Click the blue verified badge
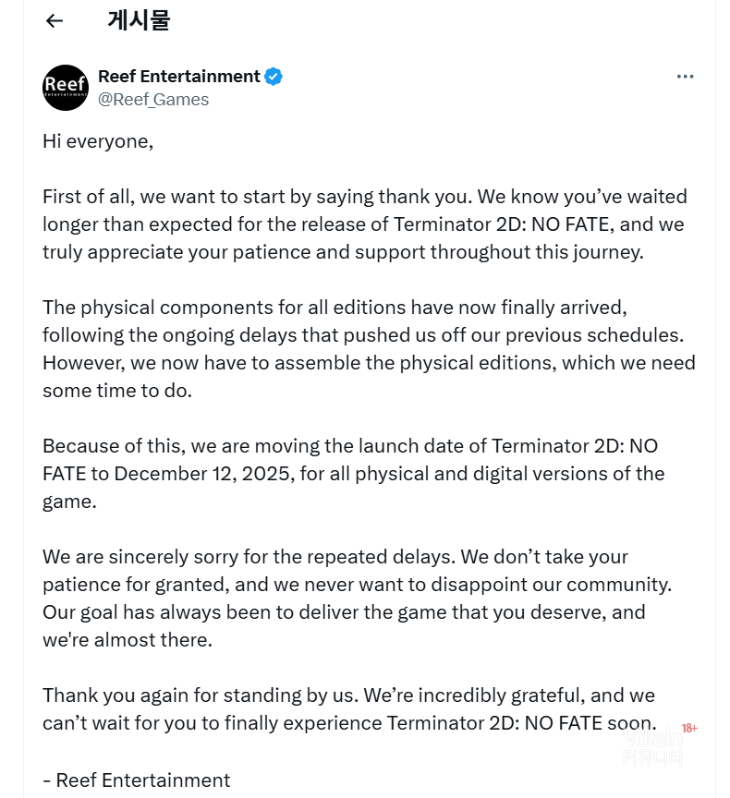 point(274,77)
